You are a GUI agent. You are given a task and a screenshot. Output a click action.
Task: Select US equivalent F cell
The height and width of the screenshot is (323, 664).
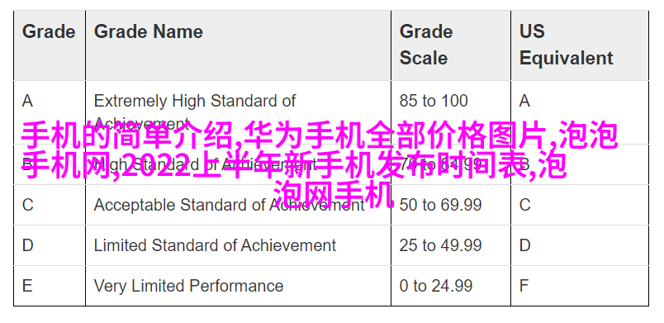point(580,286)
